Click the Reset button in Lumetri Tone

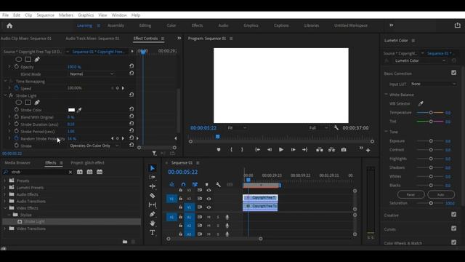pyautogui.click(x=411, y=194)
